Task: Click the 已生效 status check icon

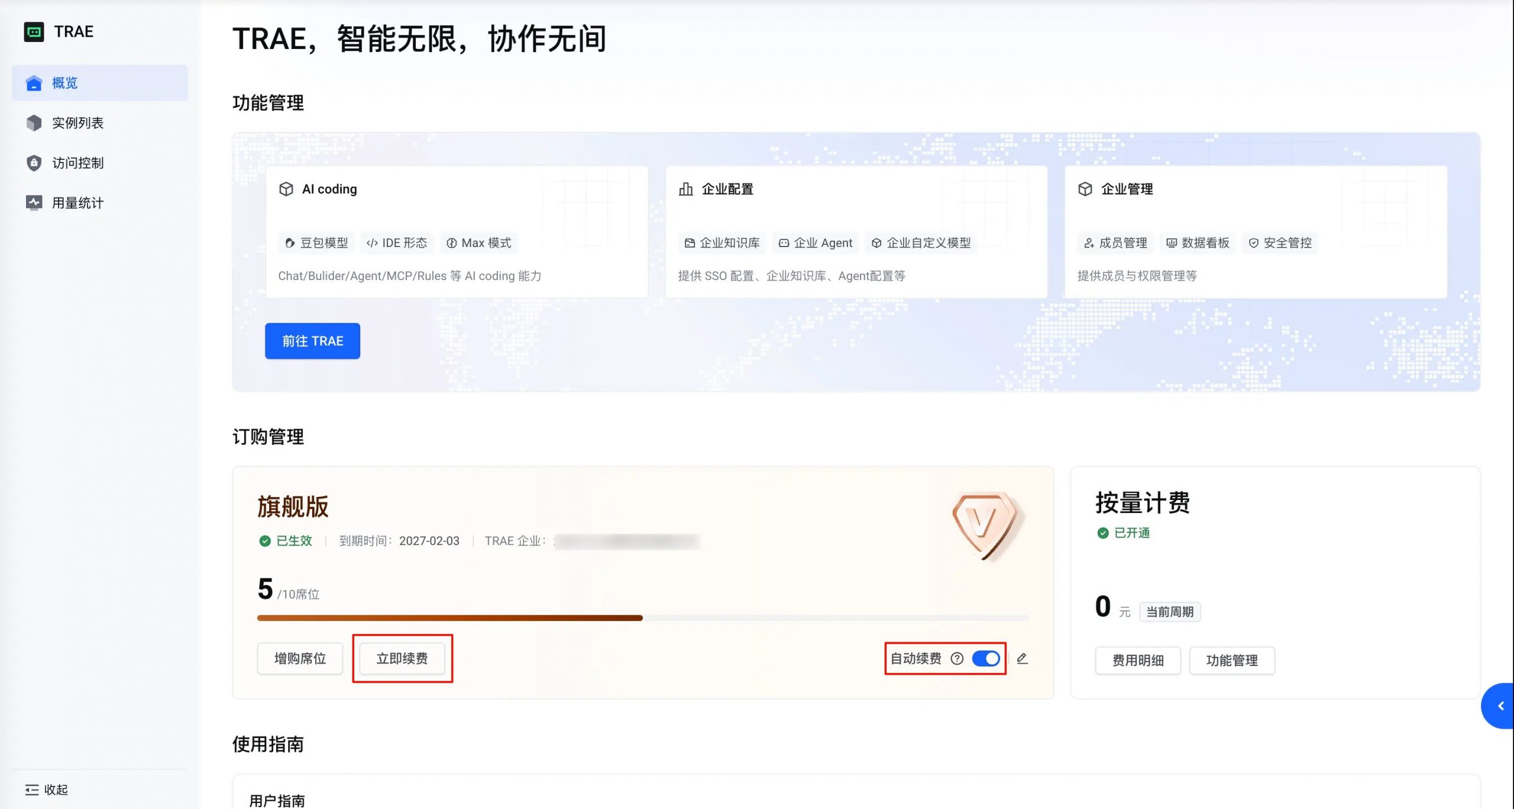Action: tap(265, 541)
